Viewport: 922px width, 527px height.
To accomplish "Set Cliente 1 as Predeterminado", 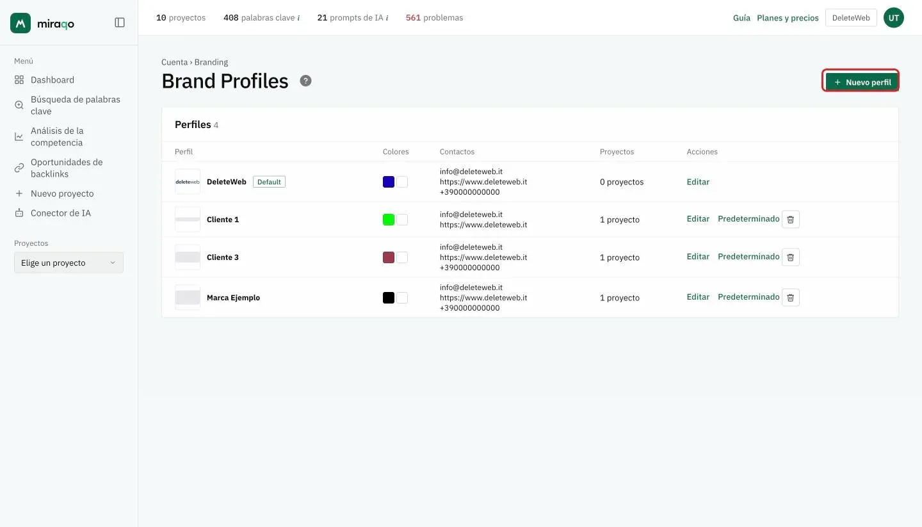I will tap(748, 219).
